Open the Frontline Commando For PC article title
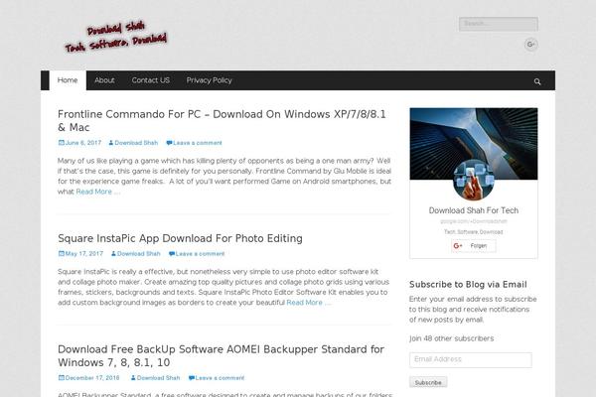This screenshot has width=596, height=397. coord(222,121)
